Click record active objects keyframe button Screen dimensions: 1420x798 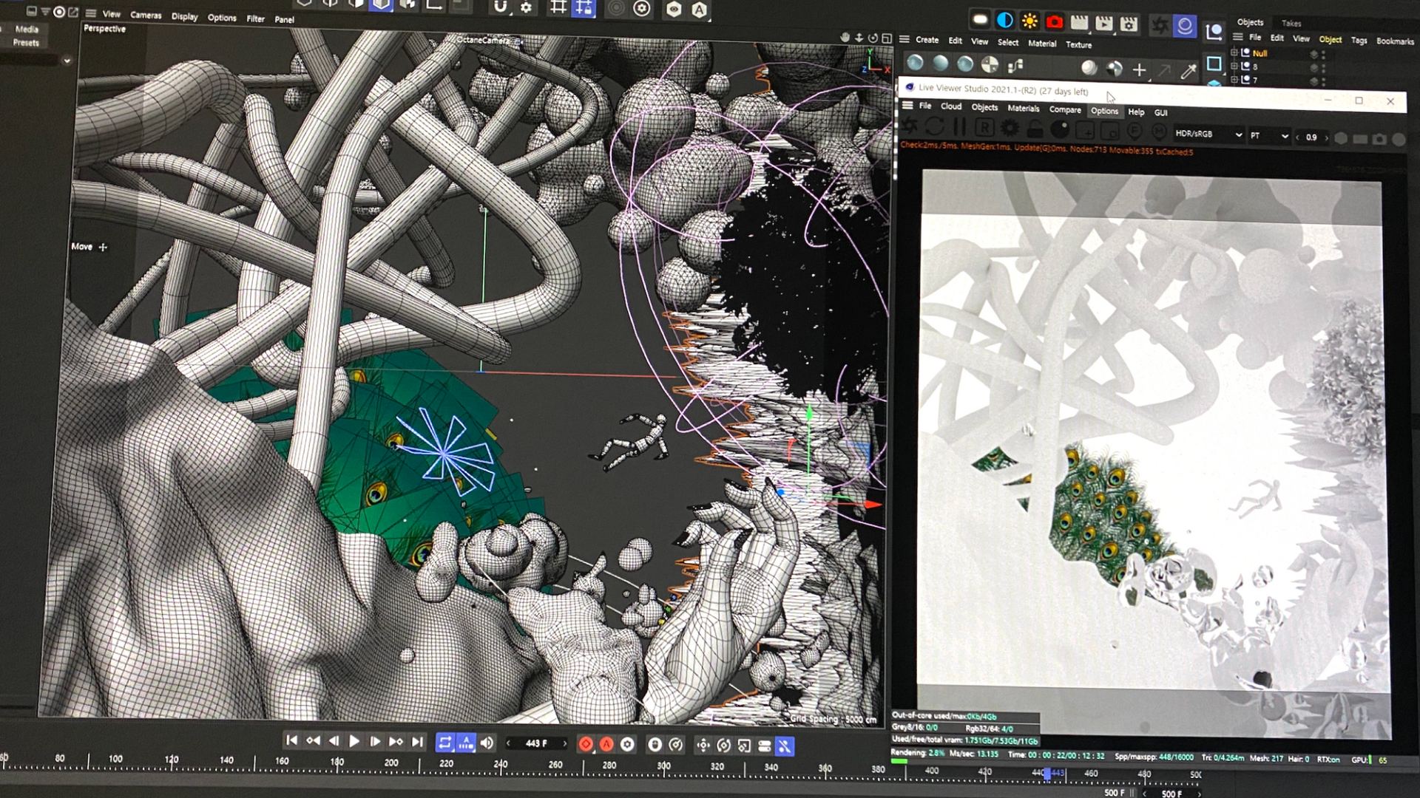click(586, 744)
